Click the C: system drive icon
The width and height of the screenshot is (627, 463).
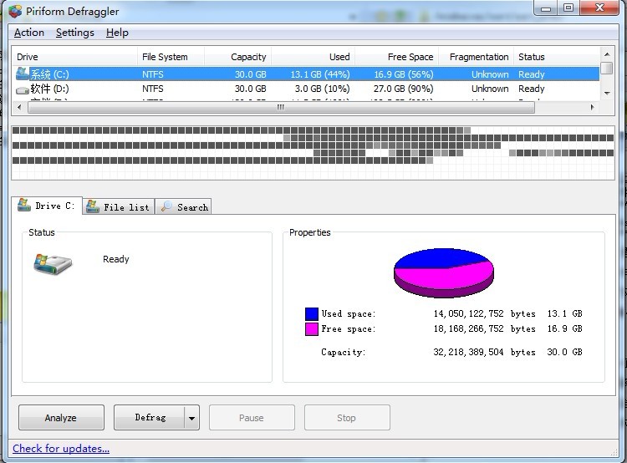pyautogui.click(x=23, y=74)
